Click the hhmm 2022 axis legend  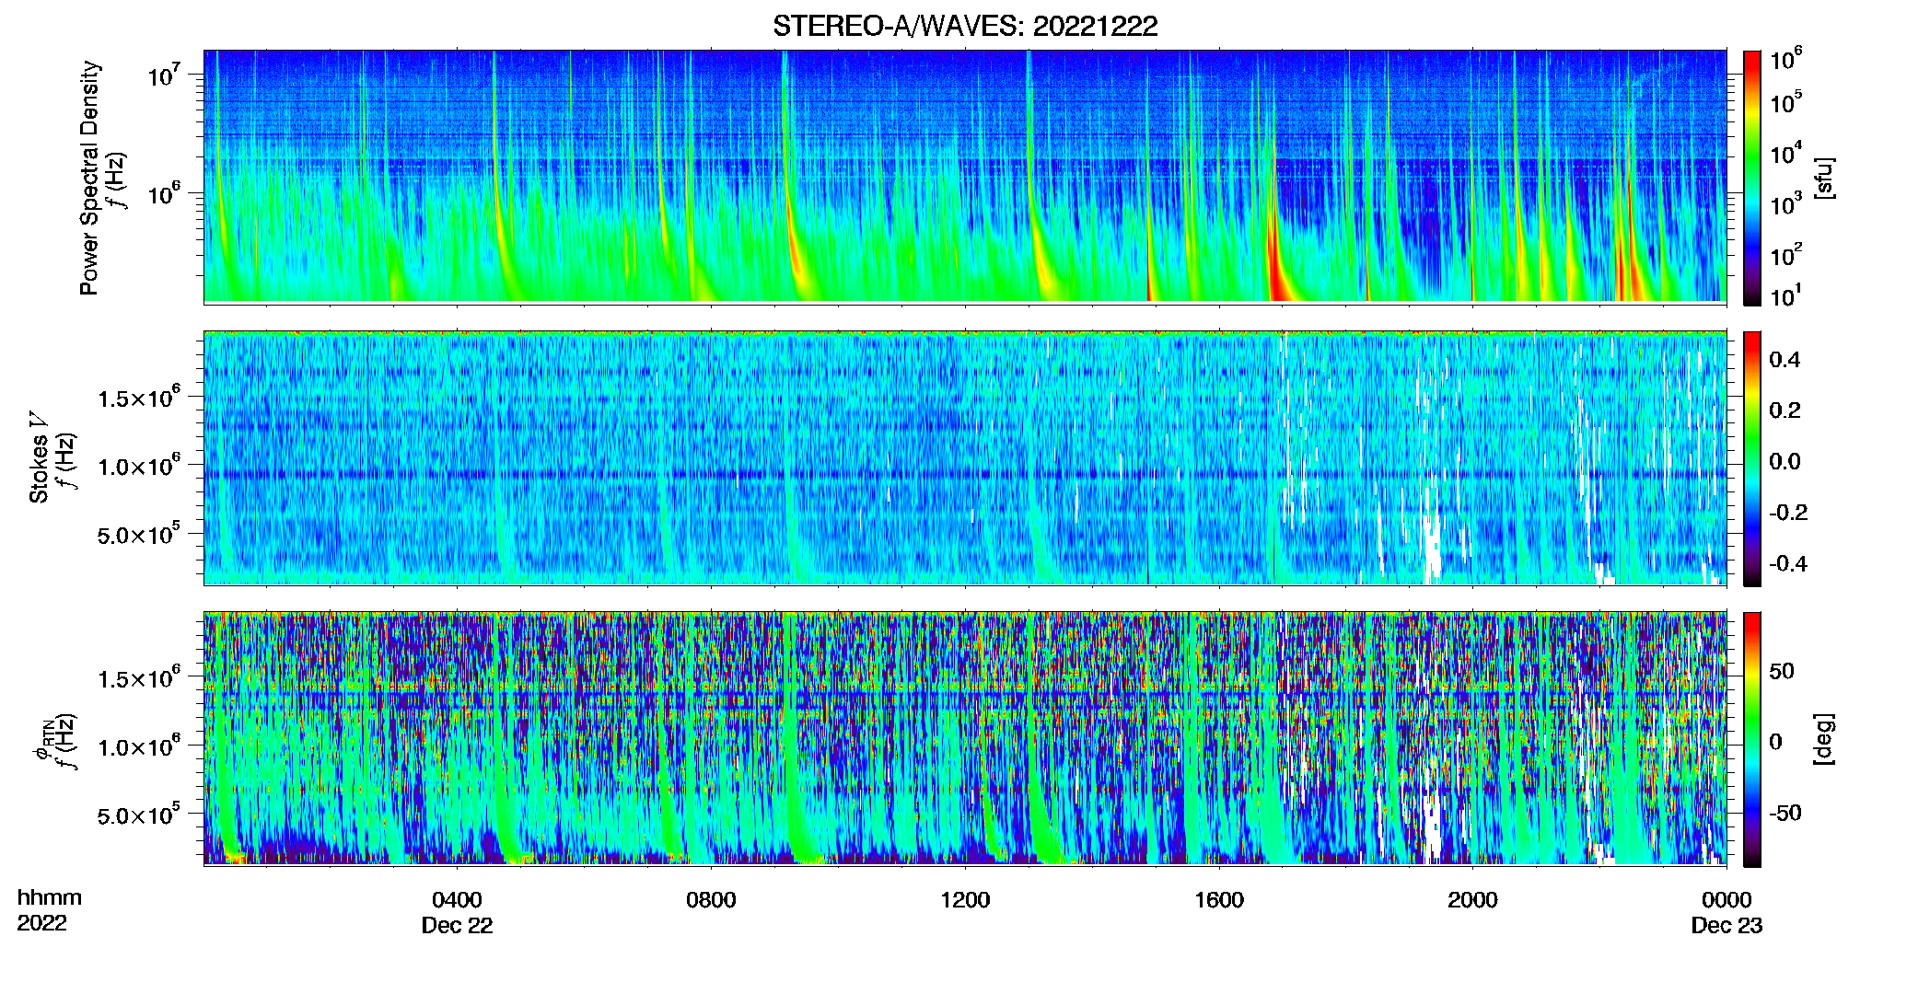[49, 910]
